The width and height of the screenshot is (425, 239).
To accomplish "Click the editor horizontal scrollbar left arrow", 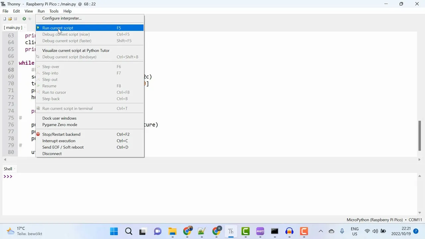I will point(5,160).
